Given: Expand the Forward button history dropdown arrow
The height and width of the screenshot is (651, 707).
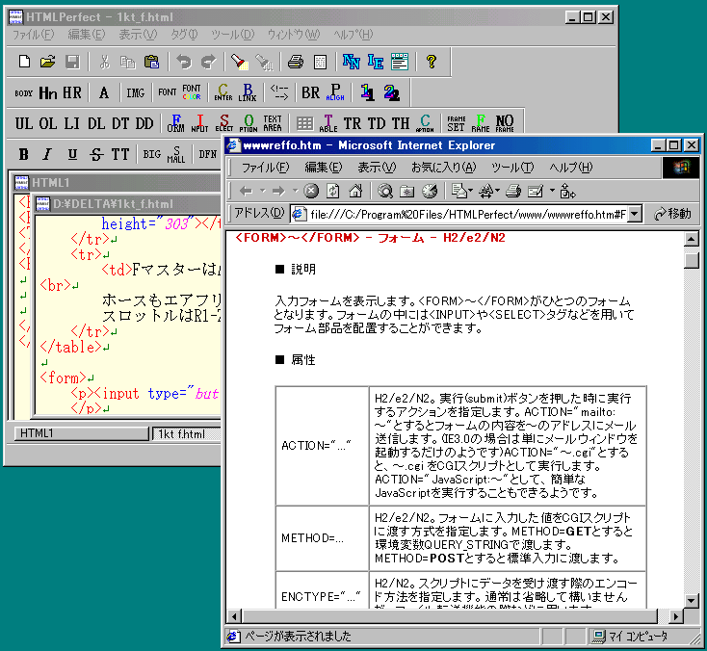Looking at the screenshot, I should 296,191.
